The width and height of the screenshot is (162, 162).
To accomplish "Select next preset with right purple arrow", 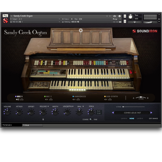I will pyautogui.click(x=151, y=113).
